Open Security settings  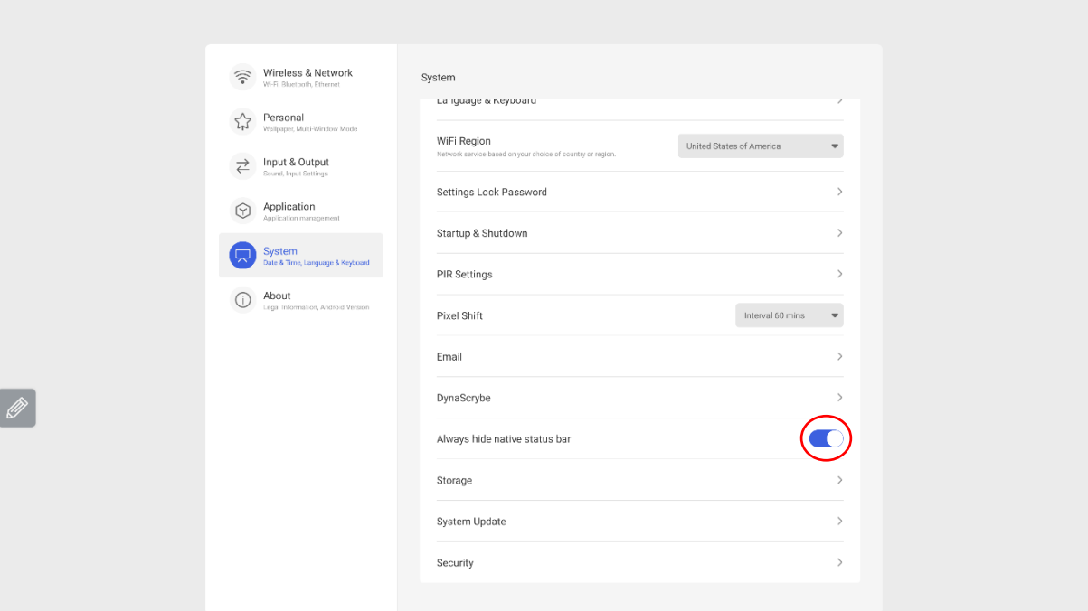coord(640,562)
